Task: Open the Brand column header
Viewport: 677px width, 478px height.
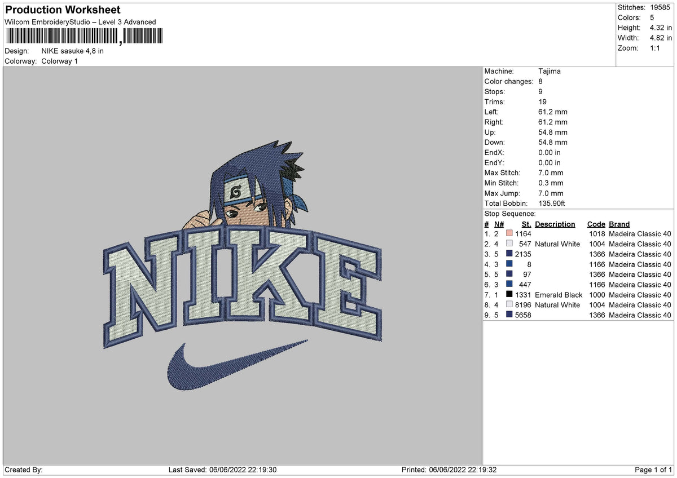Action: tap(619, 224)
